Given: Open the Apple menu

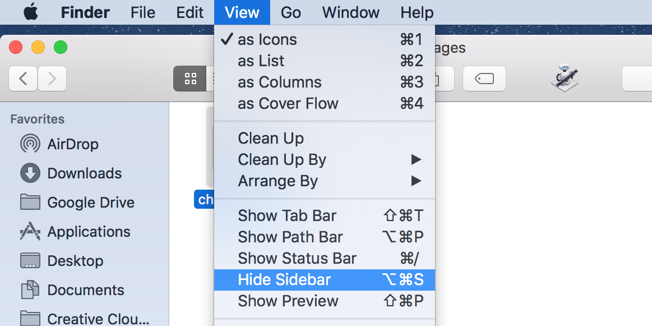Looking at the screenshot, I should (31, 12).
